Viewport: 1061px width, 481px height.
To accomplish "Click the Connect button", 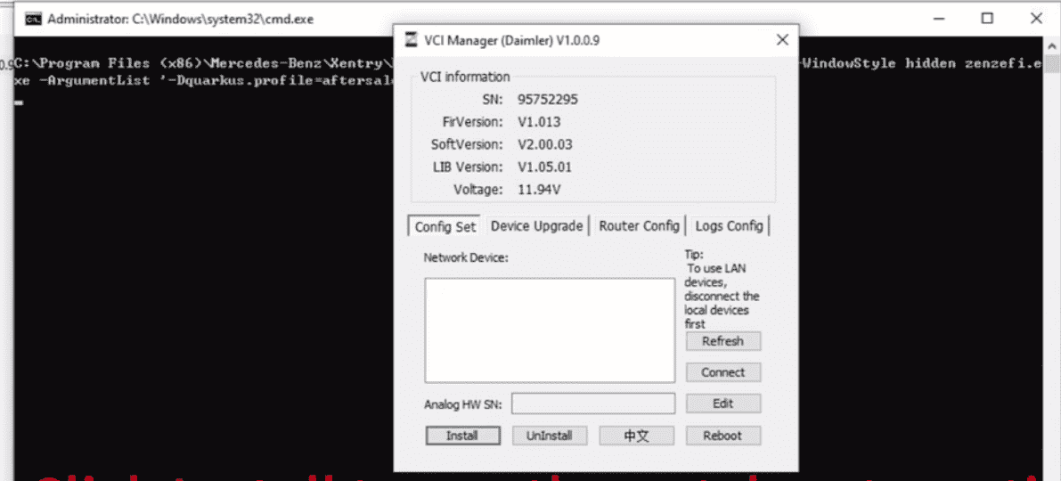I will click(722, 372).
